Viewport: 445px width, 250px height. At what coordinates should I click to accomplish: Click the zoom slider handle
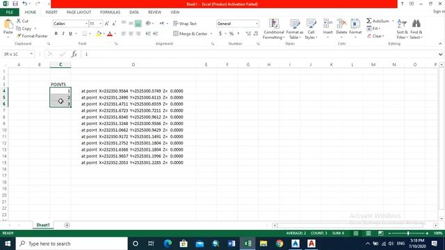click(x=408, y=233)
